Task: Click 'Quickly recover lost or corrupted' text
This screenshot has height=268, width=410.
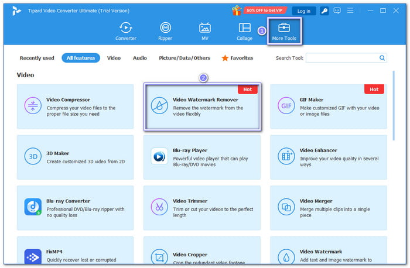Action: click(x=81, y=260)
